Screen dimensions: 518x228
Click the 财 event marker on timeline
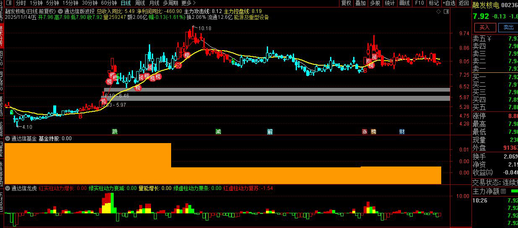coord(402,132)
